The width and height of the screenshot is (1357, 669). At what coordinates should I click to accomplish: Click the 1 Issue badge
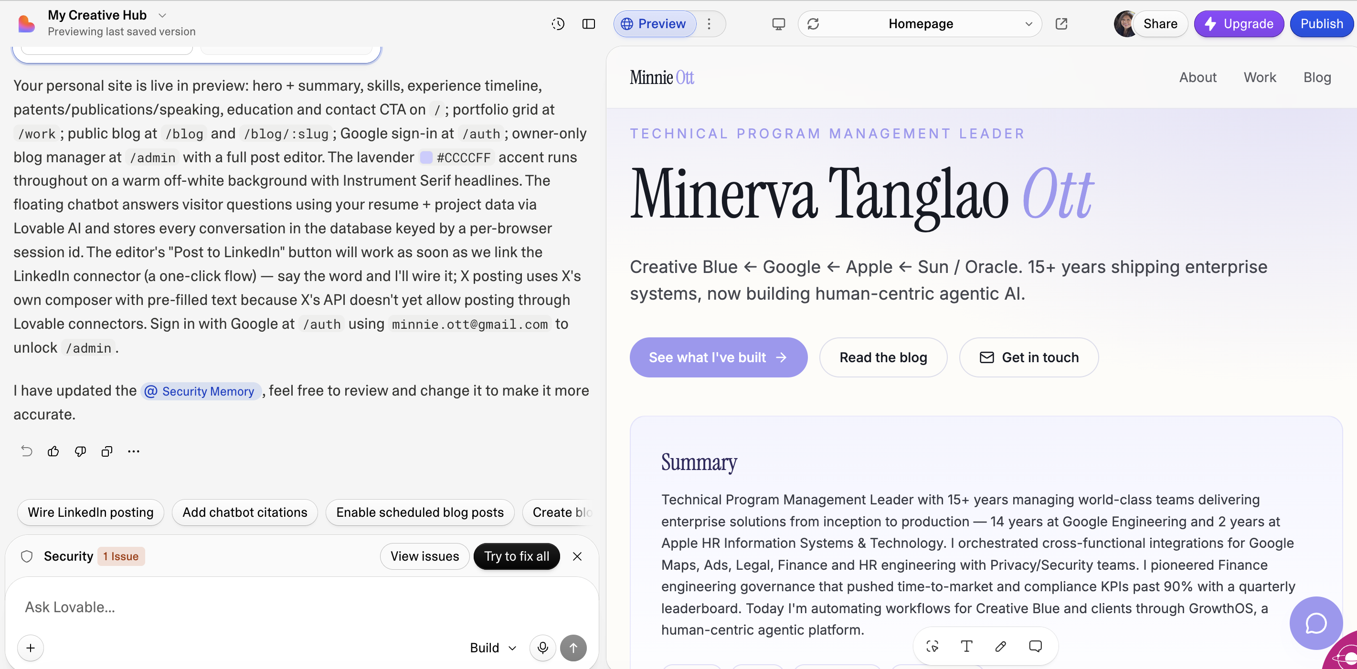click(x=121, y=556)
